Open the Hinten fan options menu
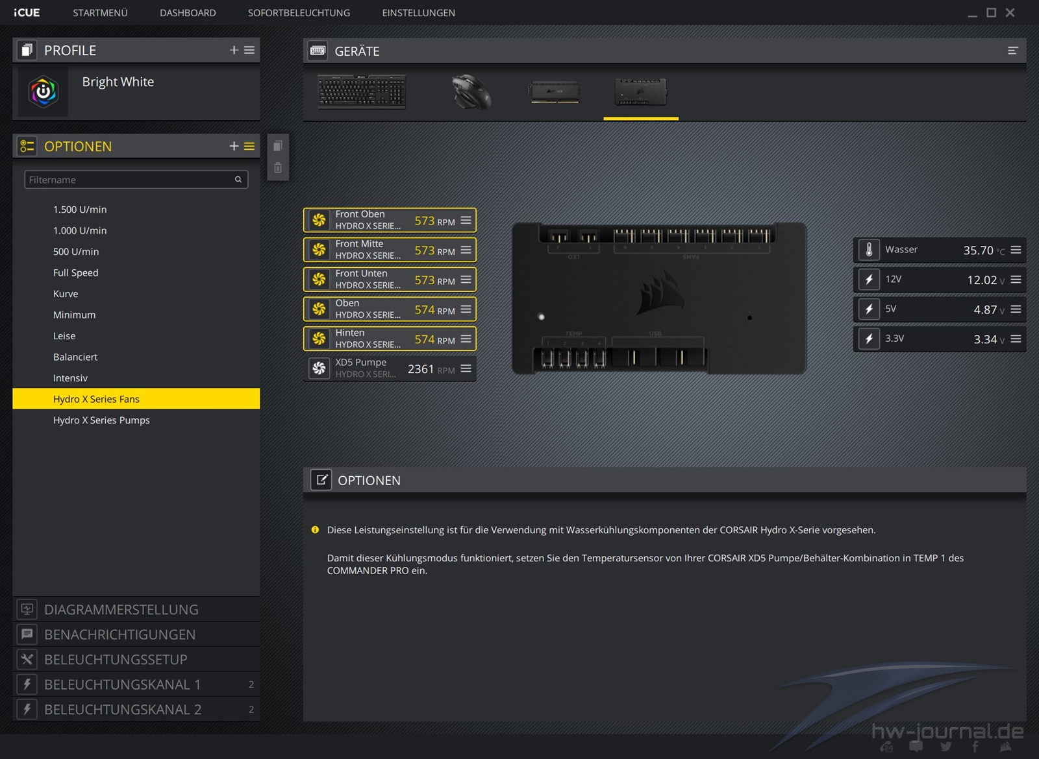 tap(466, 339)
